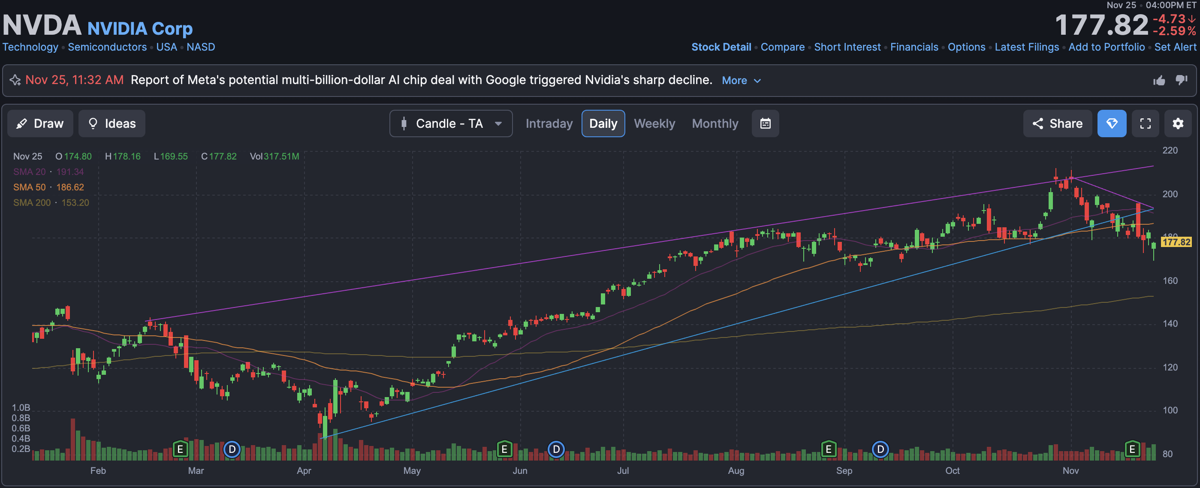Enter fullscreen chart mode
1200x488 pixels.
1145,124
